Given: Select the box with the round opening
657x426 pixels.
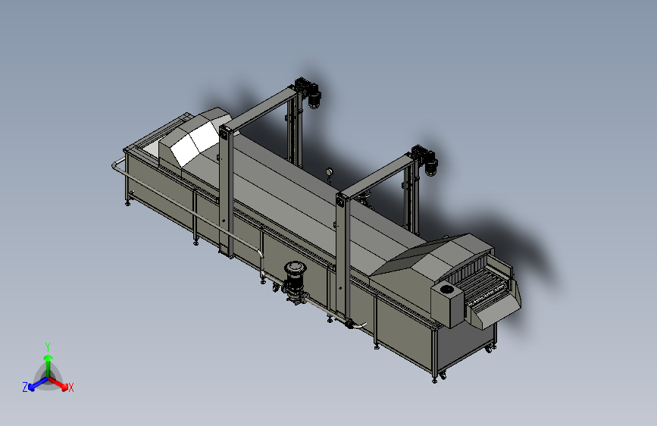Looking at the screenshot, I should [447, 303].
